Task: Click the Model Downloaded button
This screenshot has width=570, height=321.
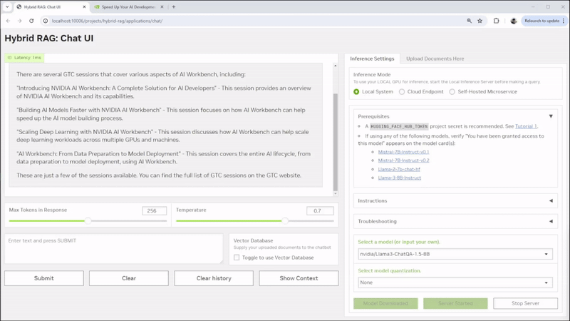Action: (x=385, y=303)
